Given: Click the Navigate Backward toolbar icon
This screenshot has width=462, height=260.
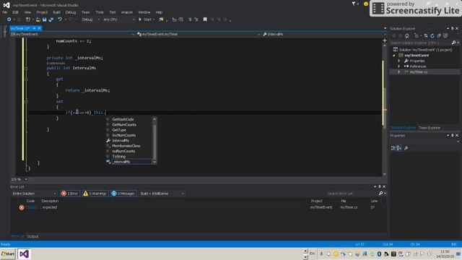Looking at the screenshot, I should coord(9,19).
